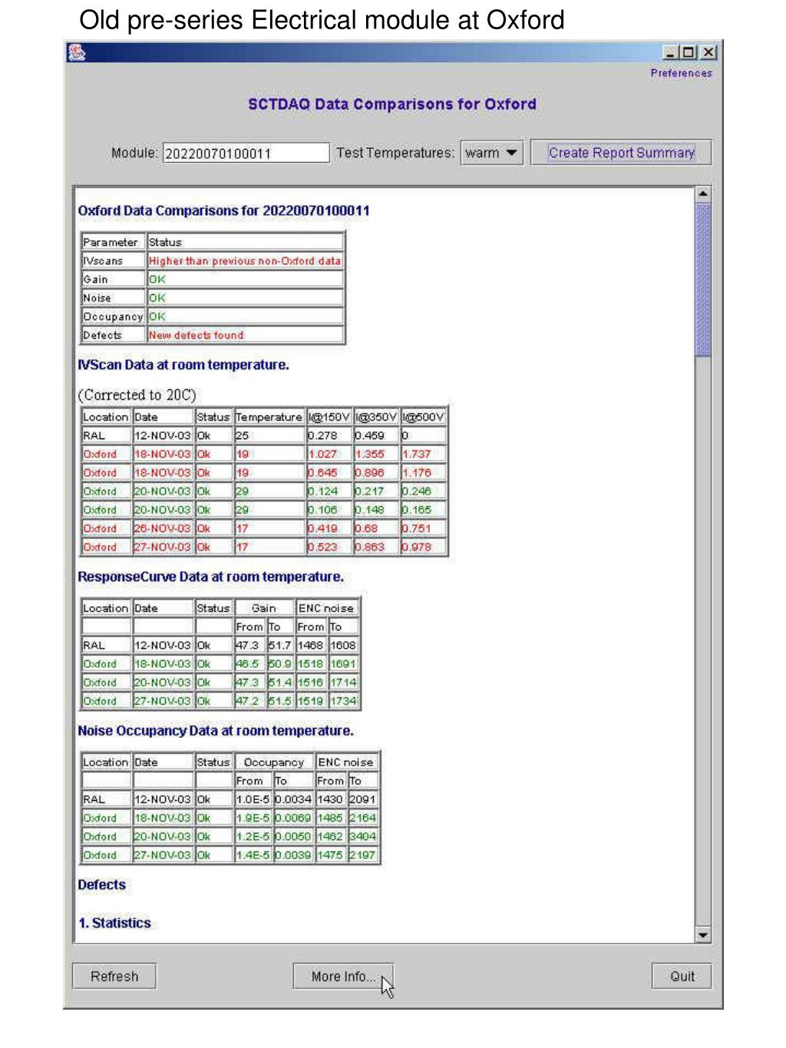This screenshot has width=786, height=1048.
Task: Open the Test Temperatures warm dropdown
Action: pyautogui.click(x=491, y=153)
